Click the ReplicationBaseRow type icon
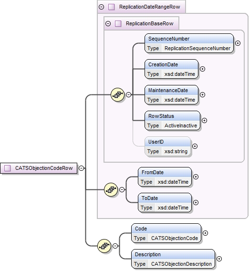This screenshot has width=249, height=271. pyautogui.click(x=118, y=23)
